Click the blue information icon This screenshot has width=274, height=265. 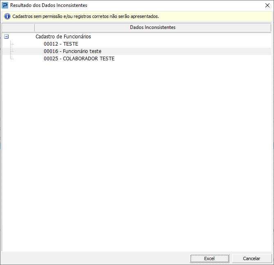tap(7, 16)
